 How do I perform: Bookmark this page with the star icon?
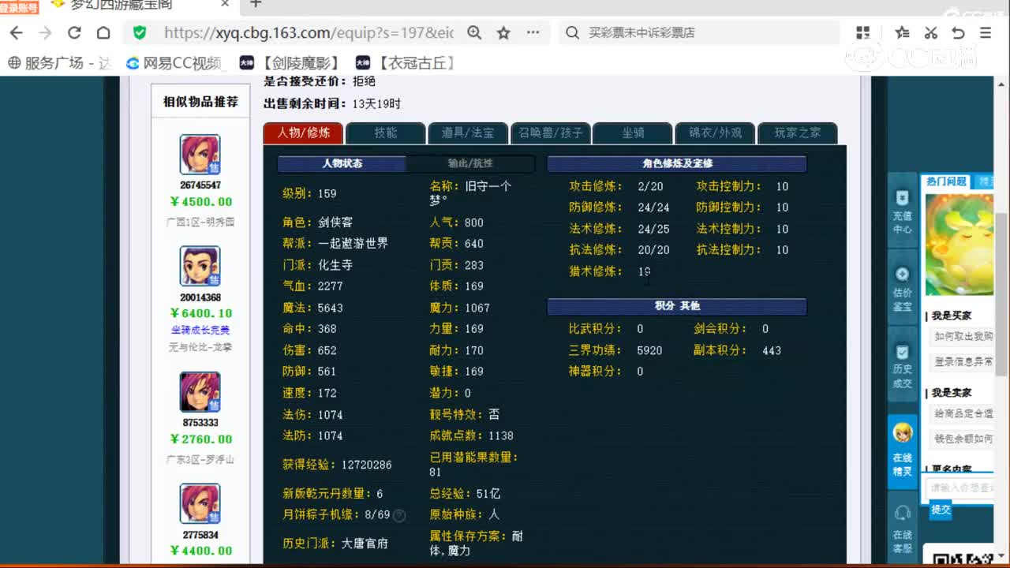click(x=503, y=34)
